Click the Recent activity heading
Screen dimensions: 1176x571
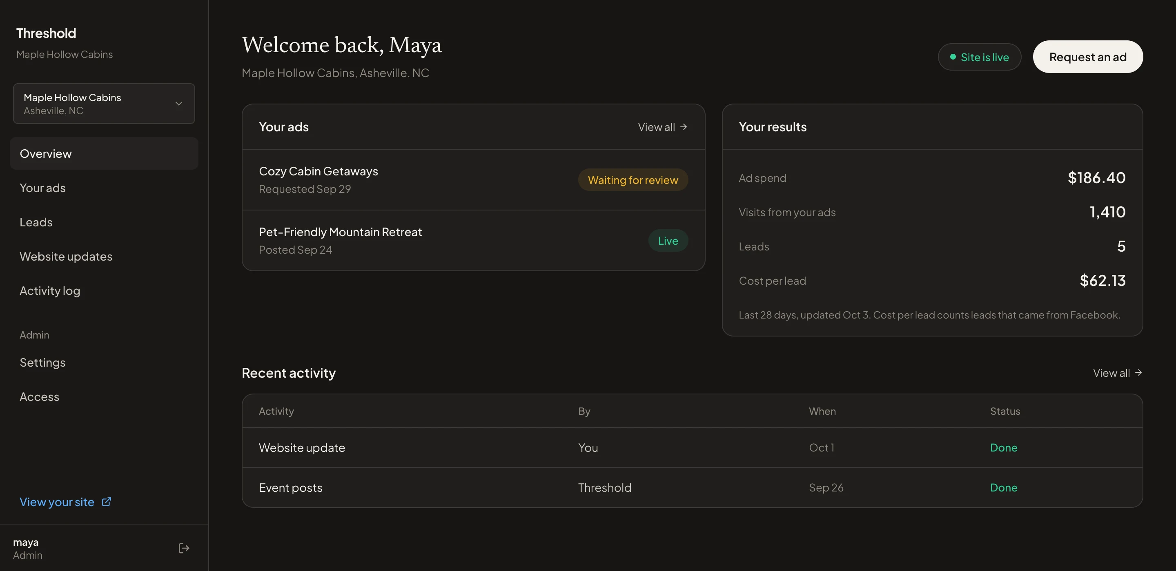tap(289, 373)
